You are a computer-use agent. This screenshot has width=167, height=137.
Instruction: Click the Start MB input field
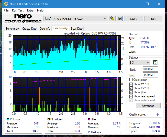(150, 69)
